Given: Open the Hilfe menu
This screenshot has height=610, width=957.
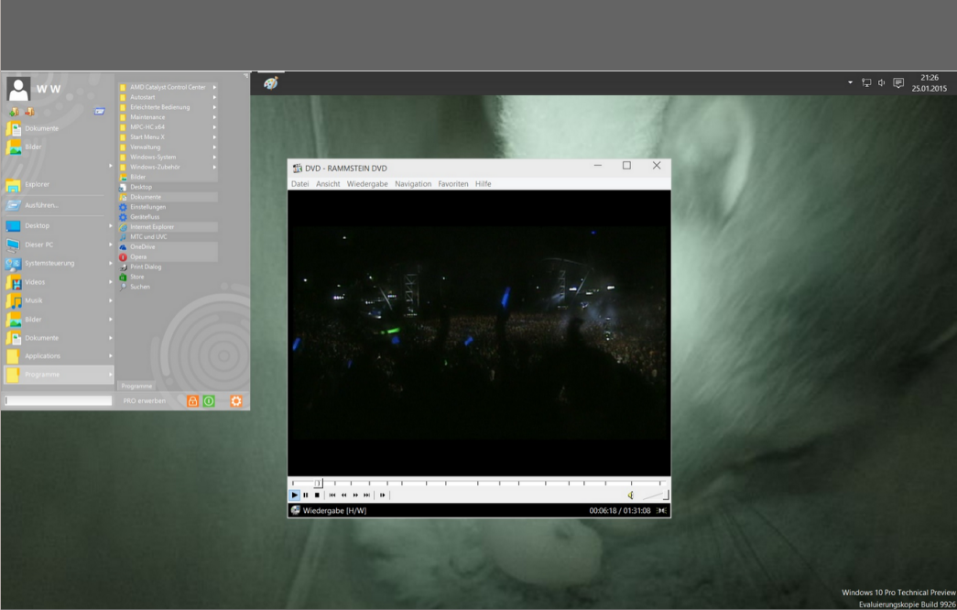Looking at the screenshot, I should [484, 184].
